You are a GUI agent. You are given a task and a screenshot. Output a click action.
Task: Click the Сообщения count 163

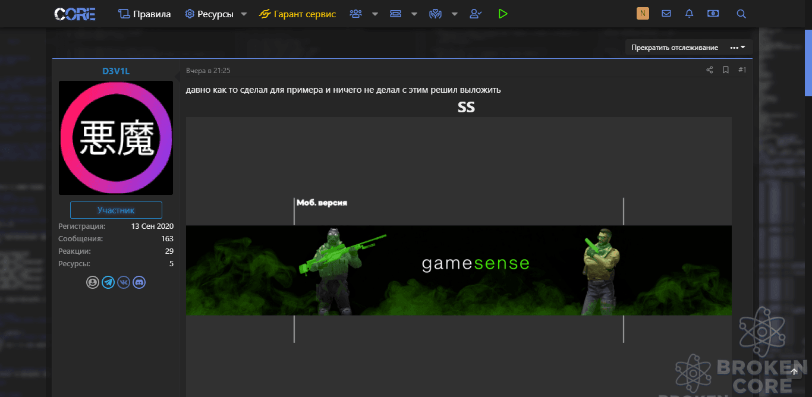tap(167, 238)
